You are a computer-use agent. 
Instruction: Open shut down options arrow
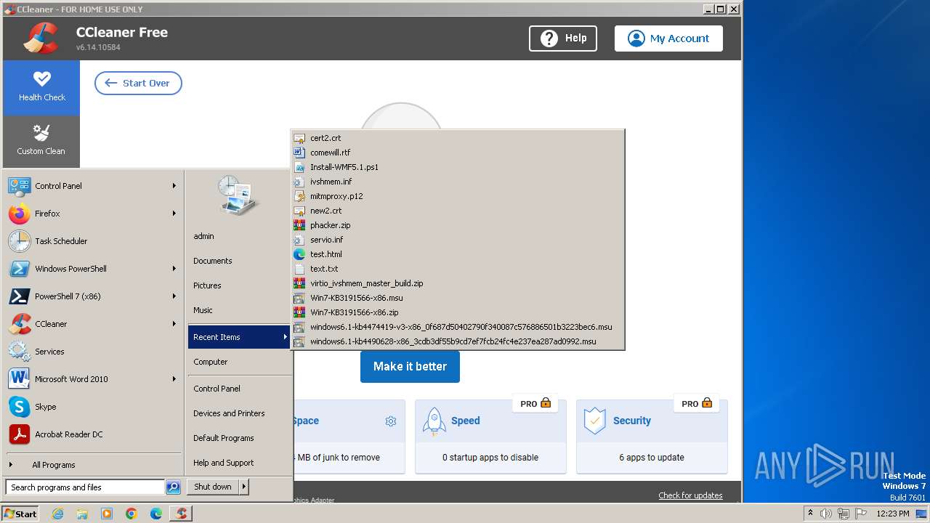pyautogui.click(x=244, y=487)
